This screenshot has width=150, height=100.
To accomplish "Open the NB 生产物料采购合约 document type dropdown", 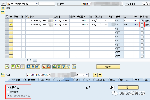I will coord(37,4).
